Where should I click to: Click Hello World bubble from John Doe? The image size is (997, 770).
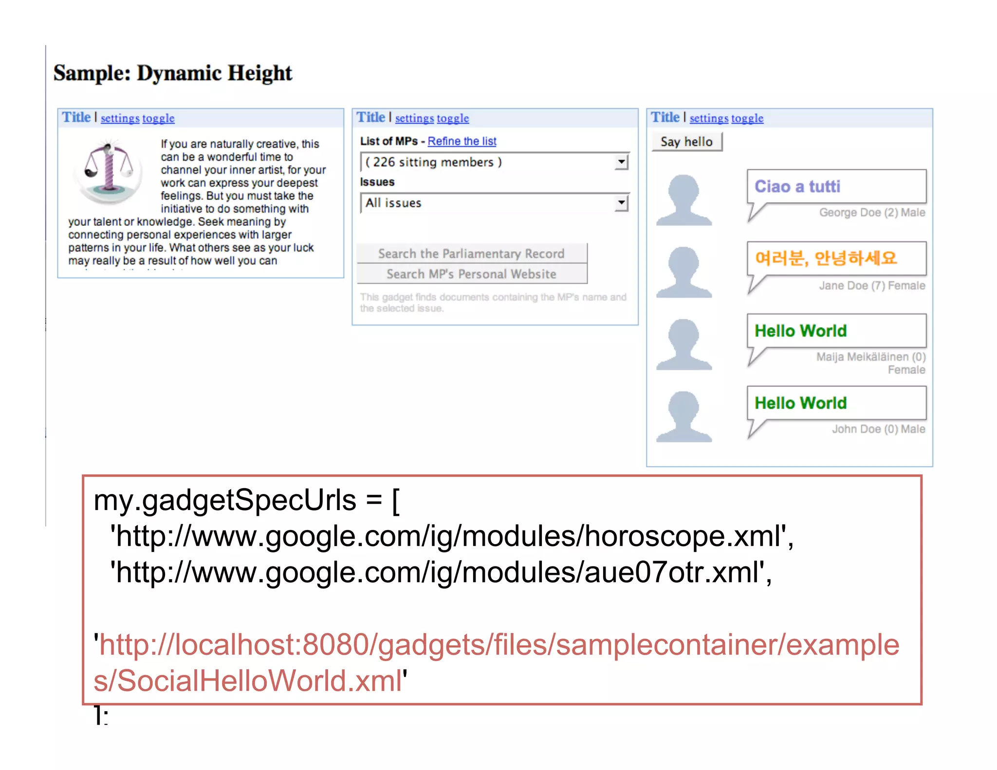click(836, 403)
